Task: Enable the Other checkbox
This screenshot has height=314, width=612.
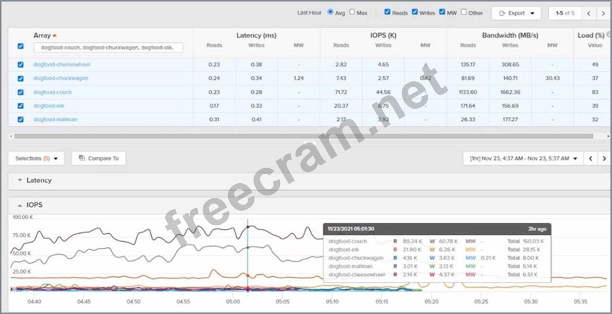Action: [x=464, y=12]
